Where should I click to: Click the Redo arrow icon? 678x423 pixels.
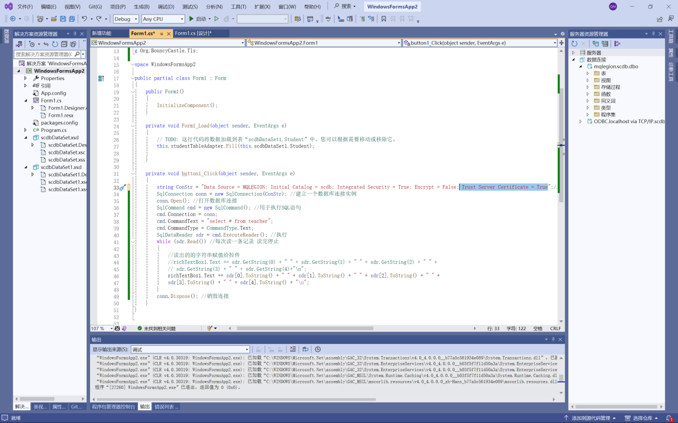point(99,19)
